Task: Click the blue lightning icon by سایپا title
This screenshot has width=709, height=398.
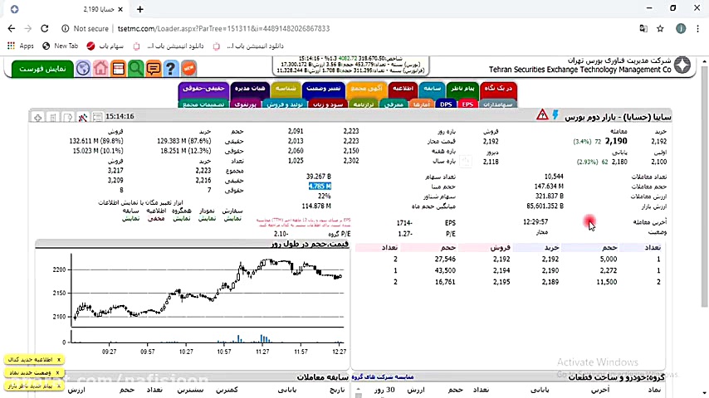Action: coord(555,115)
